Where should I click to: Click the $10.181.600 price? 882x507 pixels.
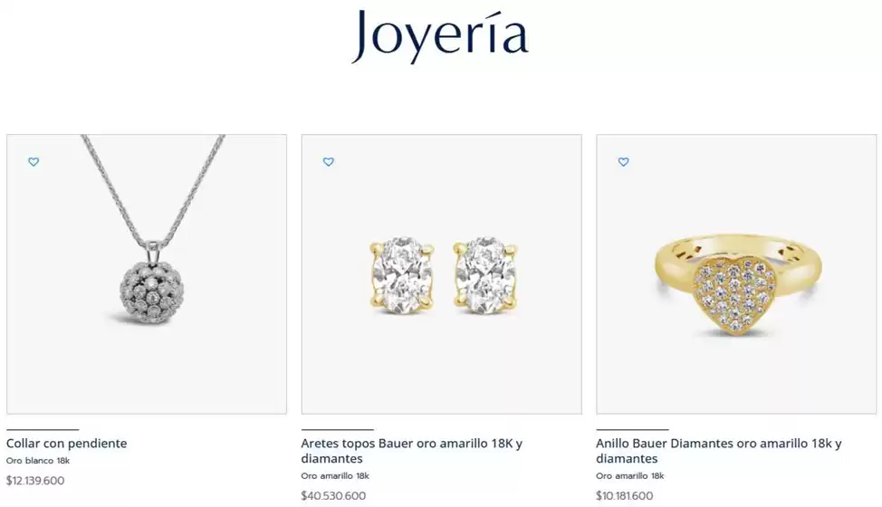[625, 496]
